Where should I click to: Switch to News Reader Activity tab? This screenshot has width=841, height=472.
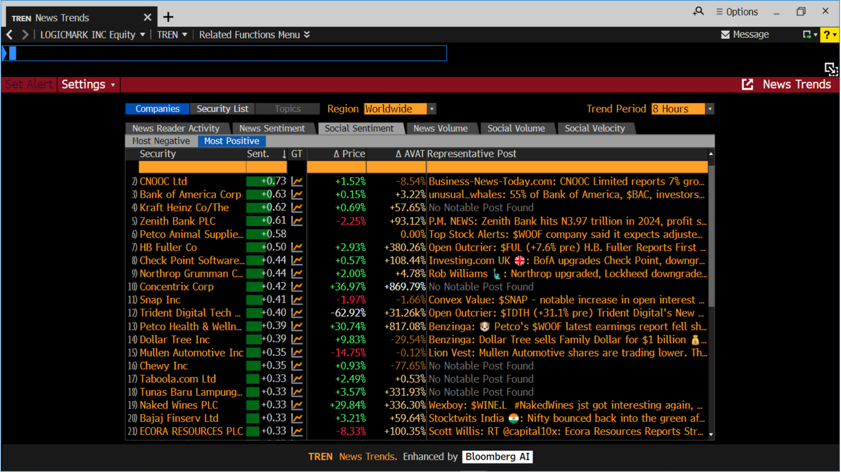pyautogui.click(x=176, y=128)
